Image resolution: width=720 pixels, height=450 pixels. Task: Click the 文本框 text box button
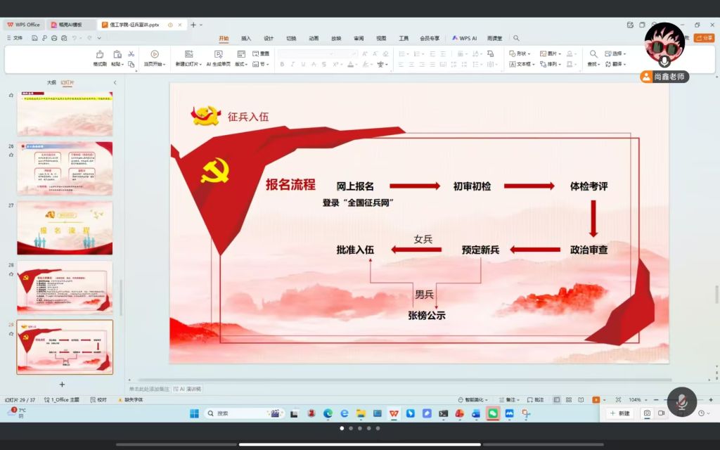[522, 64]
